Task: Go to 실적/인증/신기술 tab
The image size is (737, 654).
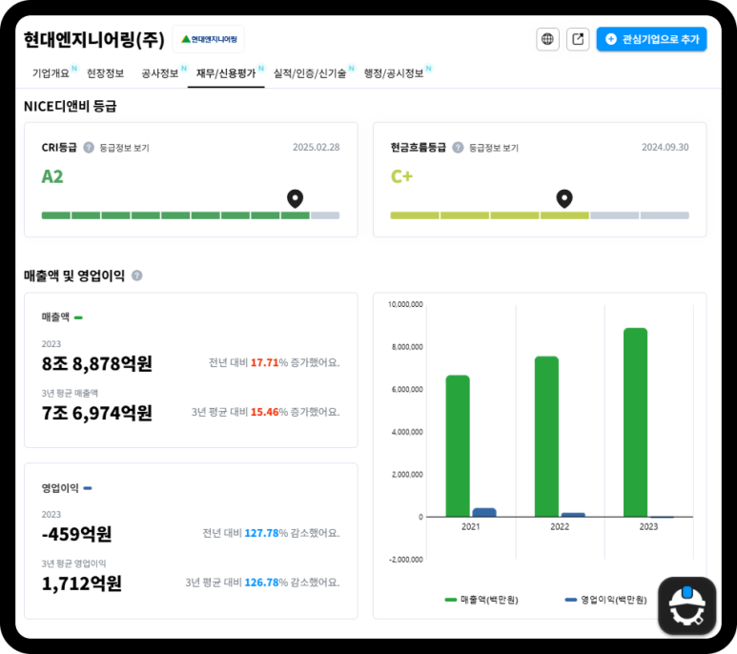Action: pos(310,73)
